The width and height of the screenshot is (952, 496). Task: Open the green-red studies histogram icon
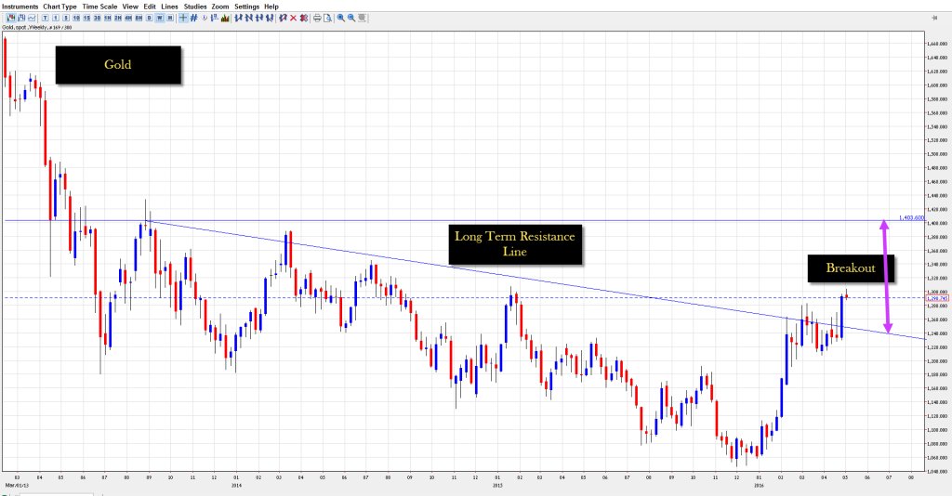pyautogui.click(x=225, y=19)
